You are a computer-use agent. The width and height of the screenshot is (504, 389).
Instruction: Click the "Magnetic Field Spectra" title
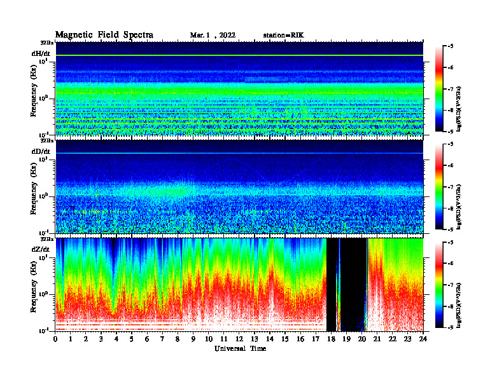(104, 35)
